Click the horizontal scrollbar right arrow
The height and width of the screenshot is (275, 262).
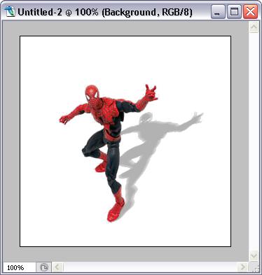tap(243, 267)
